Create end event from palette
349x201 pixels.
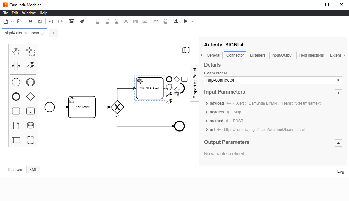[16, 97]
